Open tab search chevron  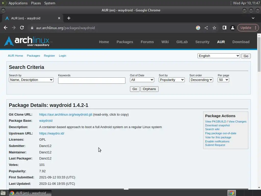(x=253, y=18)
